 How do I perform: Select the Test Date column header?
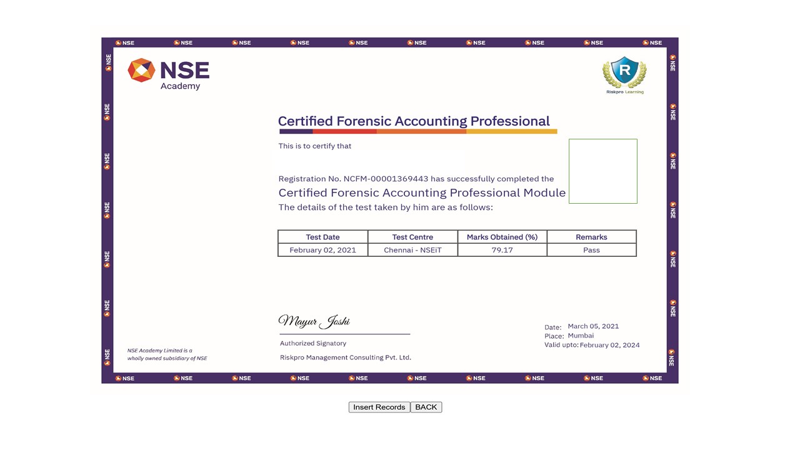(322, 237)
